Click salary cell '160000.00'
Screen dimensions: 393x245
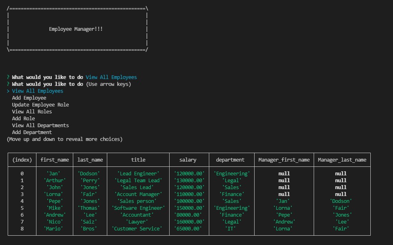(189, 222)
